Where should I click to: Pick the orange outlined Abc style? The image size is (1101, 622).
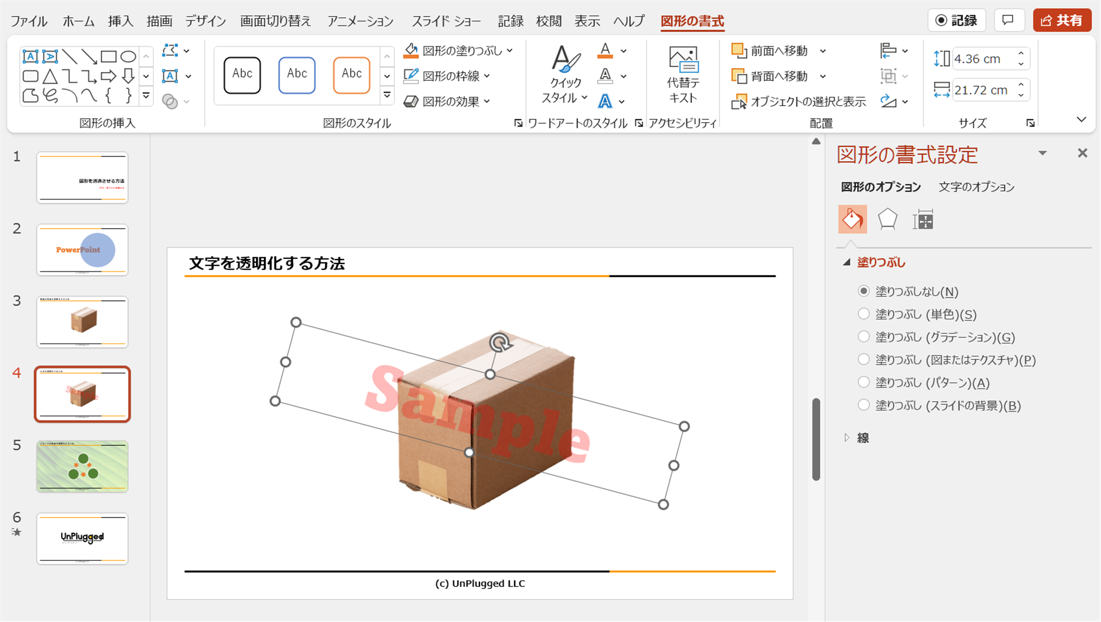coord(351,75)
